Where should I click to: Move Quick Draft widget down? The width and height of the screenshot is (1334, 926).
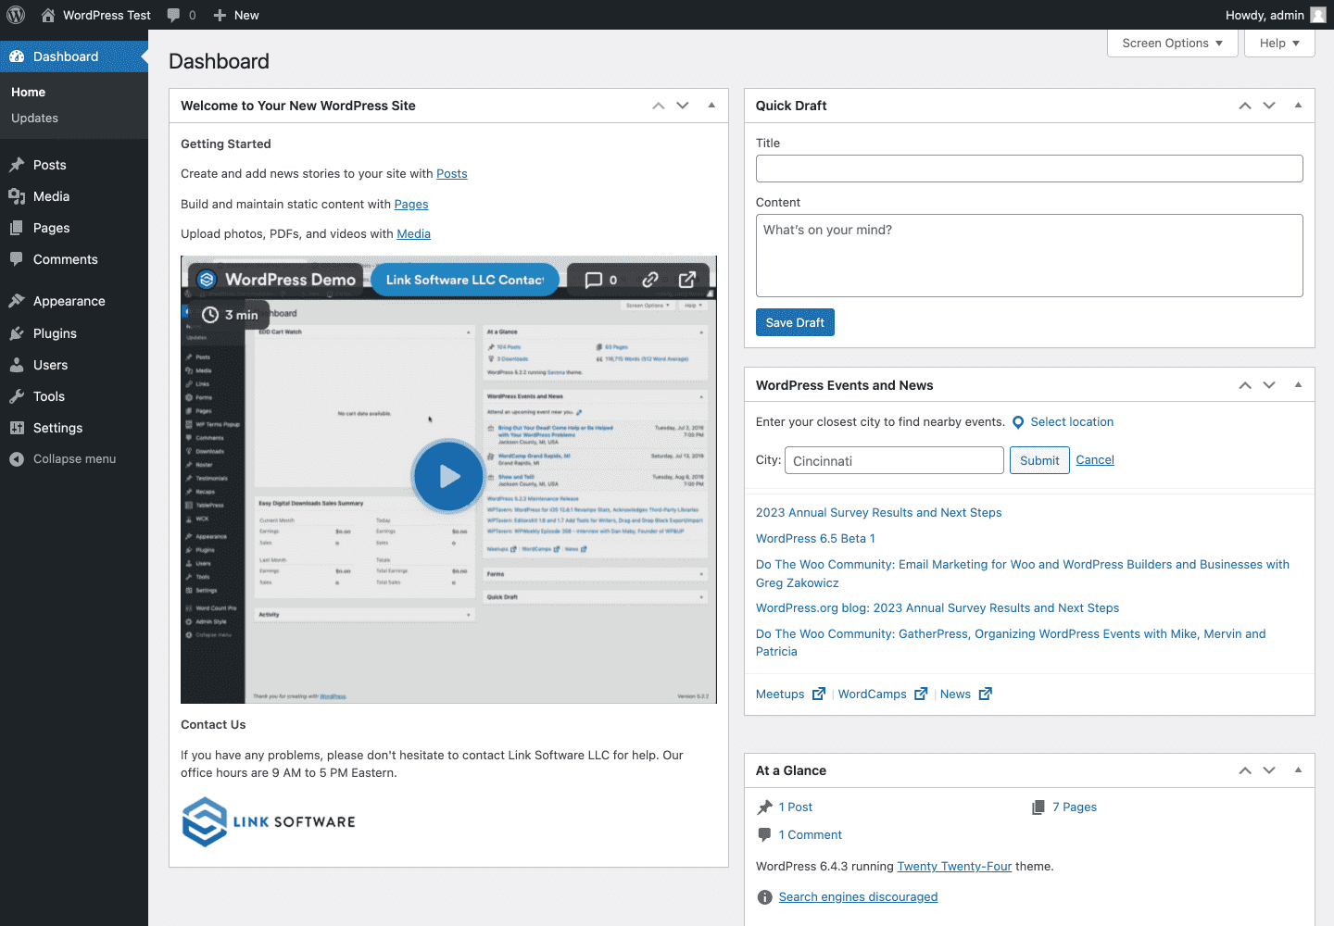1269,106
